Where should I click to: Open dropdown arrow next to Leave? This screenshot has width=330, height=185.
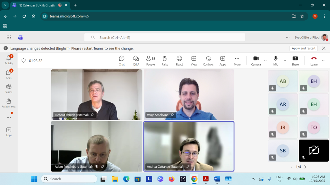pyautogui.click(x=323, y=60)
